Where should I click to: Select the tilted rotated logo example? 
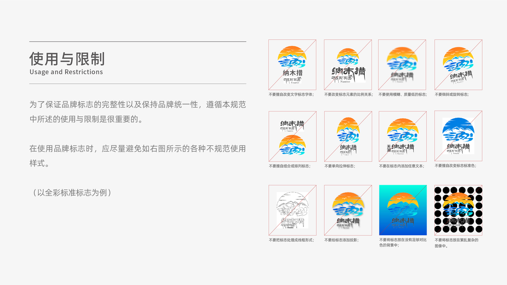tap(458, 65)
